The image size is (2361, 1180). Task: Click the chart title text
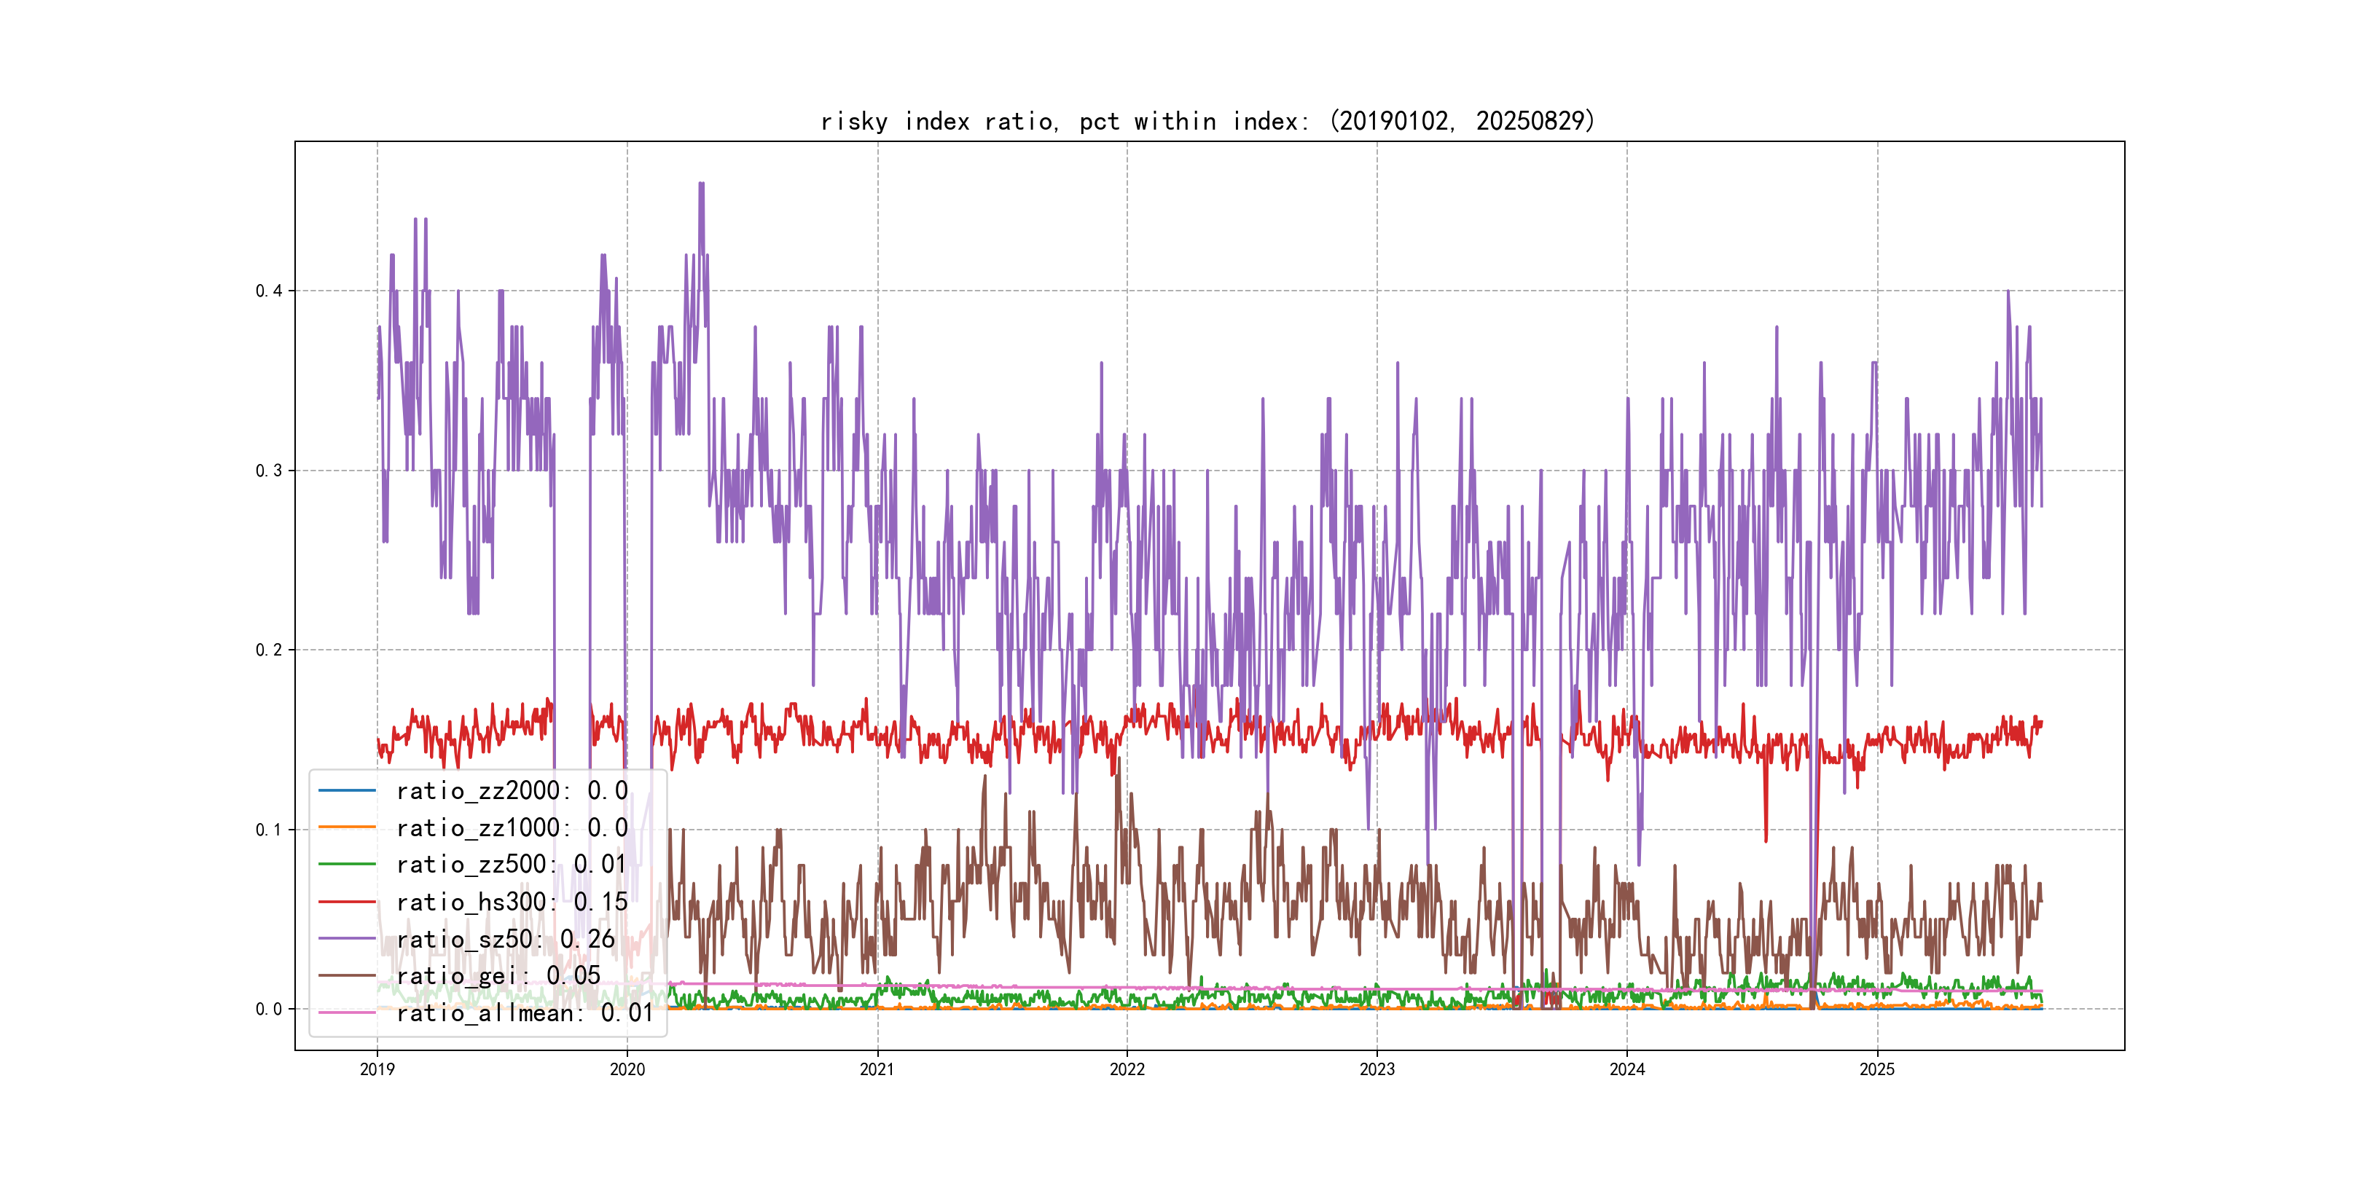1207,122
